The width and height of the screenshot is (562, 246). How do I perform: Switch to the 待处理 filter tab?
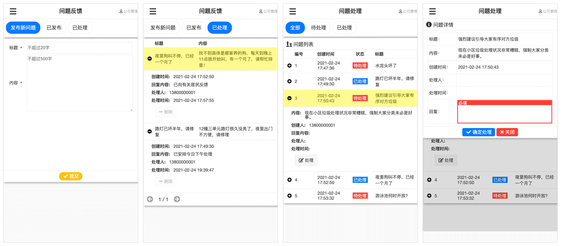pyautogui.click(x=318, y=28)
